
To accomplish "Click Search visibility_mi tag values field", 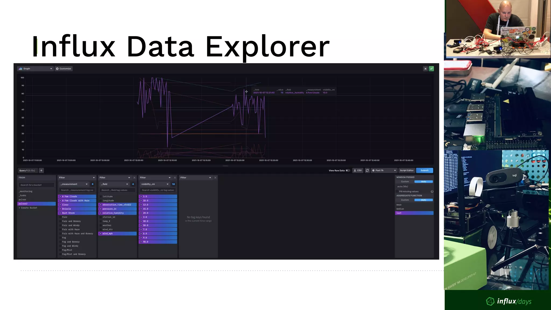I will click(x=158, y=190).
